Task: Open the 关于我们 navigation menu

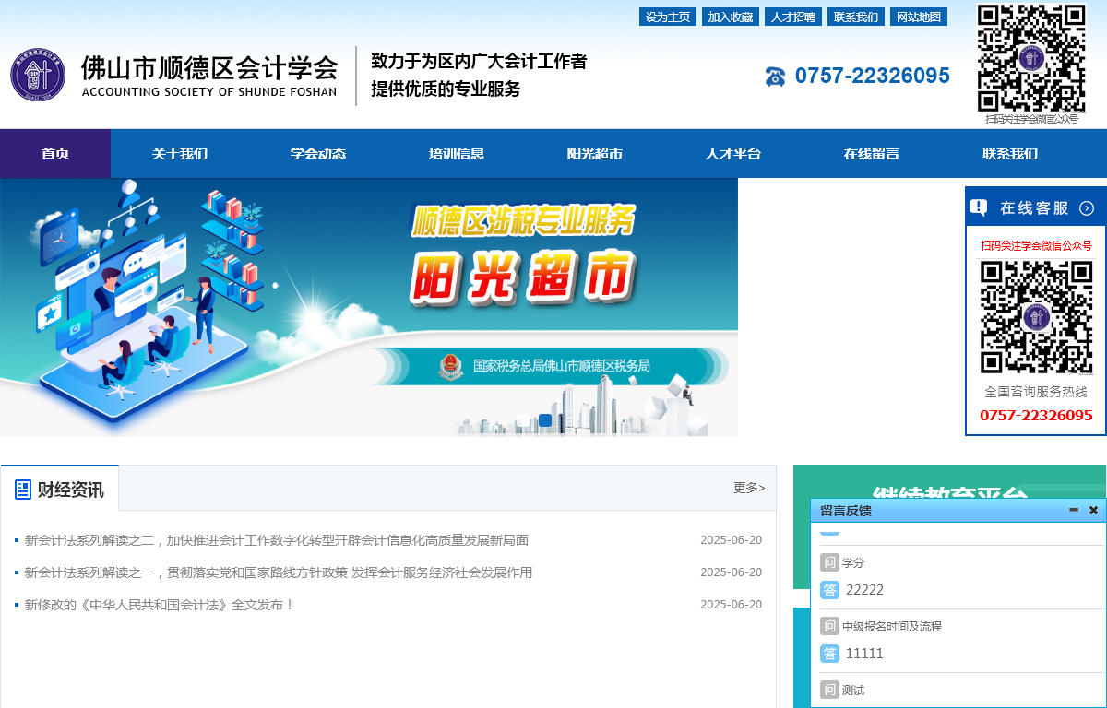Action: click(180, 153)
